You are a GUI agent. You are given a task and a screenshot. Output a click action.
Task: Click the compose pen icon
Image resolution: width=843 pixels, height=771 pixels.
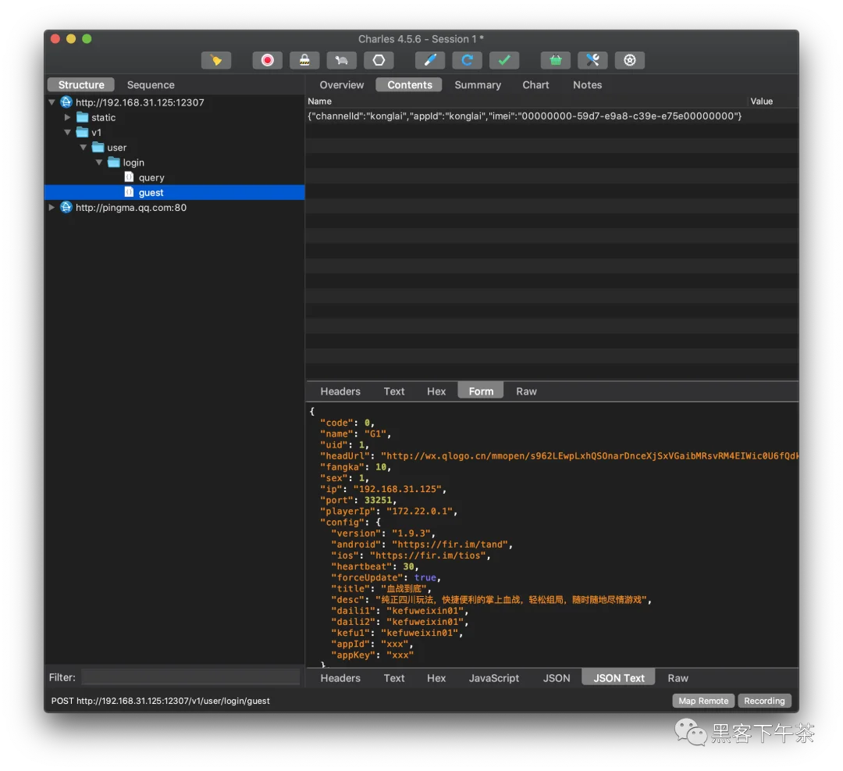[430, 60]
